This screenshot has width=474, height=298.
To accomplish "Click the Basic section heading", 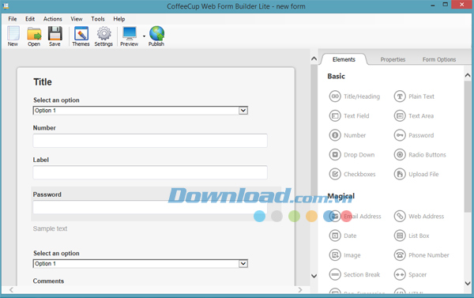I will tap(337, 76).
